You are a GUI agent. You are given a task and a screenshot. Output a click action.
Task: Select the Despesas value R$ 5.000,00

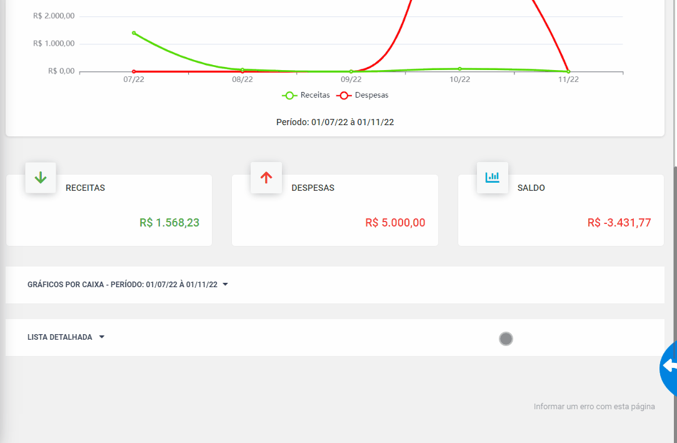(x=395, y=223)
